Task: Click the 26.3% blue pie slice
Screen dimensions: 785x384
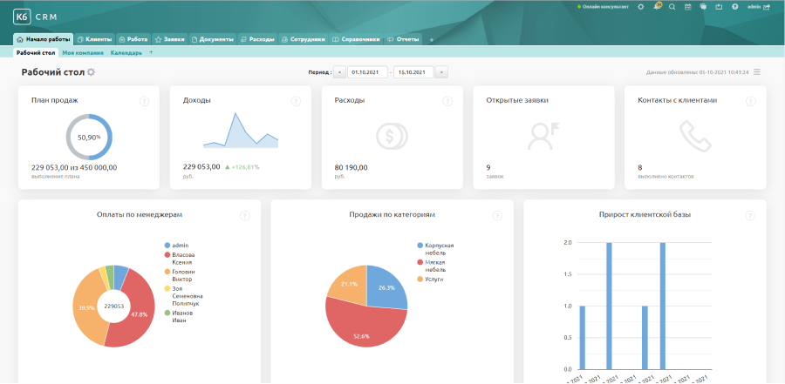Action: [386, 287]
